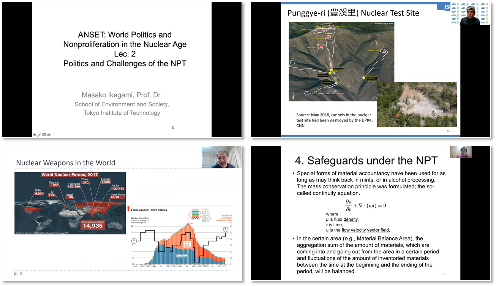Click the 'France 300' map label
This screenshot has height=286, width=496.
pyautogui.click(x=54, y=184)
